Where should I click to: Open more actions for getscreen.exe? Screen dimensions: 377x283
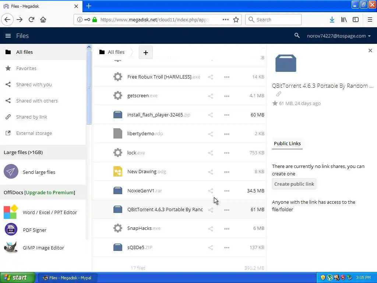pyautogui.click(x=227, y=96)
